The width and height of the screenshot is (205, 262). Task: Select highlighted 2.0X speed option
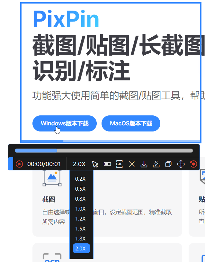tap(81, 248)
